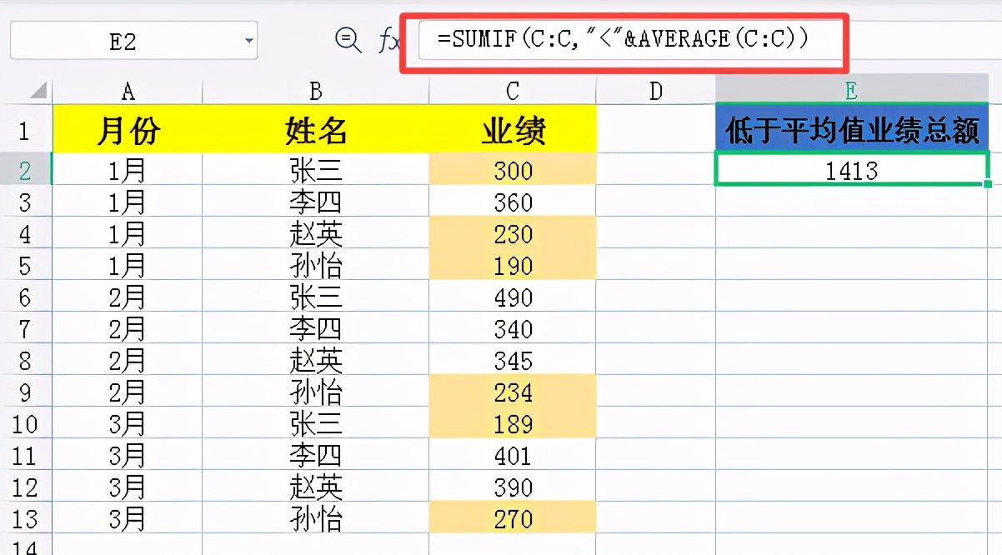
Task: Click 孙怡 in row 5
Action: [316, 265]
